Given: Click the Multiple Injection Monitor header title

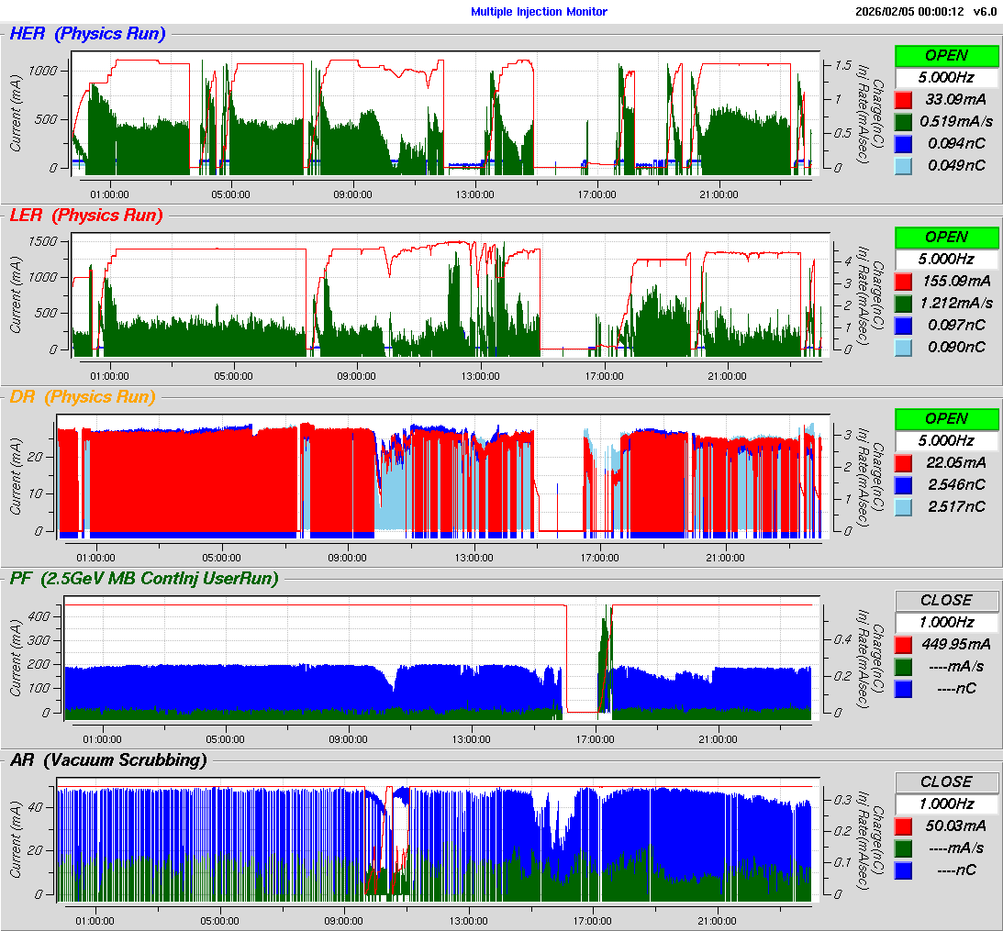Looking at the screenshot, I should pos(539,11).
